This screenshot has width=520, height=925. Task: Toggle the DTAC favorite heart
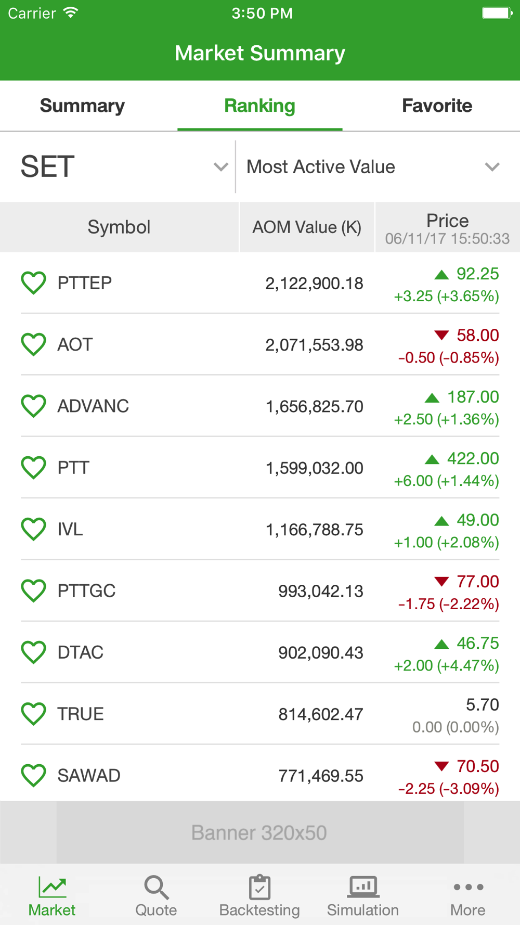click(34, 652)
